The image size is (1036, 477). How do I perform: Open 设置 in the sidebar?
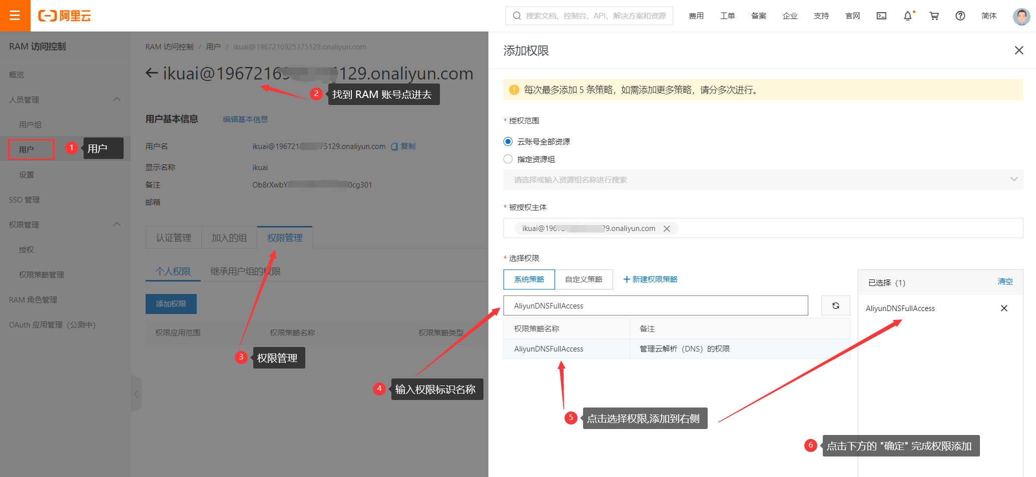pyautogui.click(x=27, y=174)
